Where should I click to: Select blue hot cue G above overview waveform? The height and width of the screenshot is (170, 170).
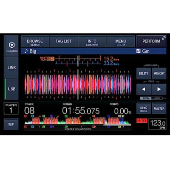click(x=108, y=116)
